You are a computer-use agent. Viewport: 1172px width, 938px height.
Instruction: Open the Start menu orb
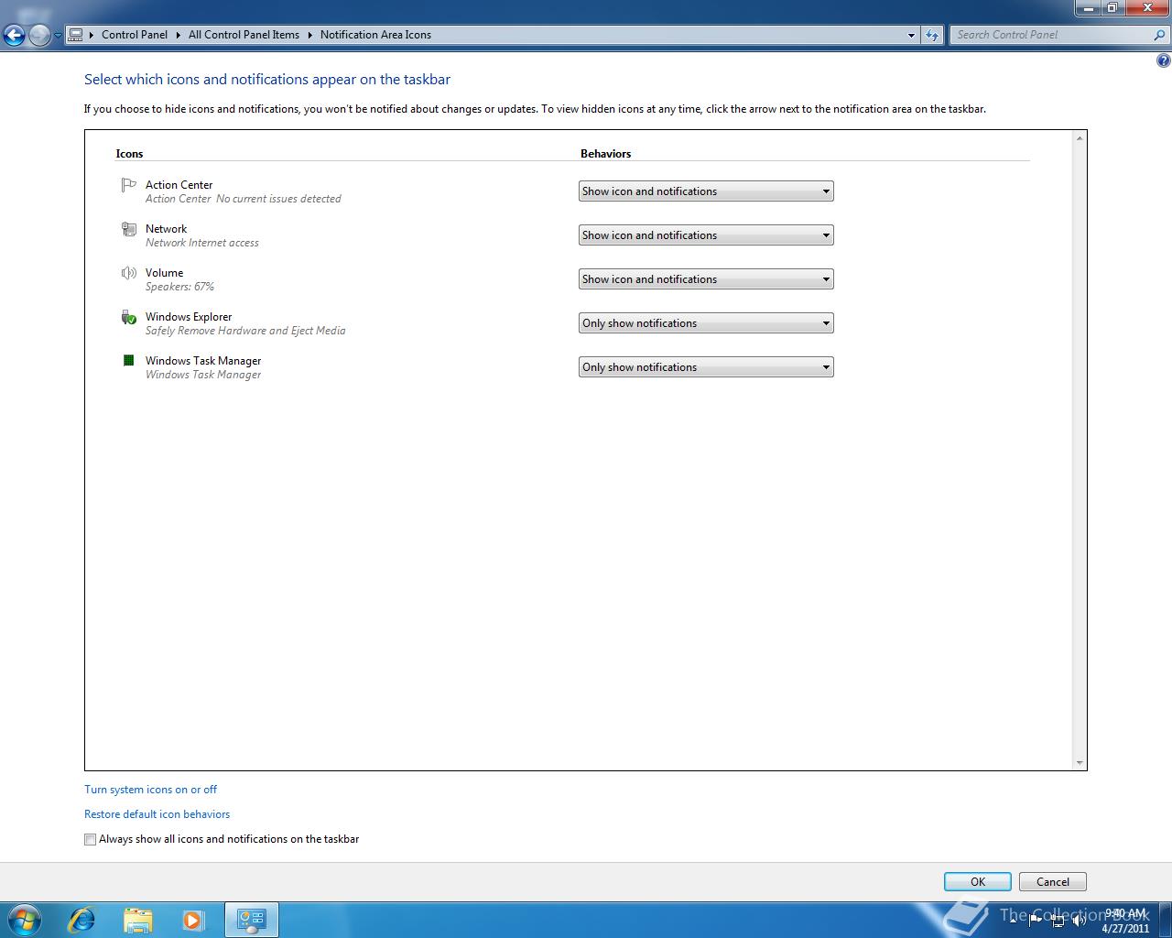click(x=25, y=920)
